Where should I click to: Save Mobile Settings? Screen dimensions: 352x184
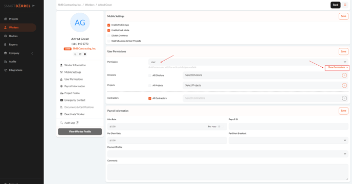343,16
